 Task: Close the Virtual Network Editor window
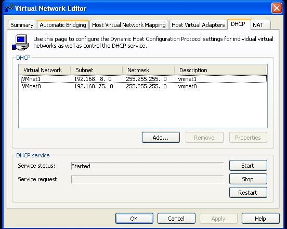(277, 8)
